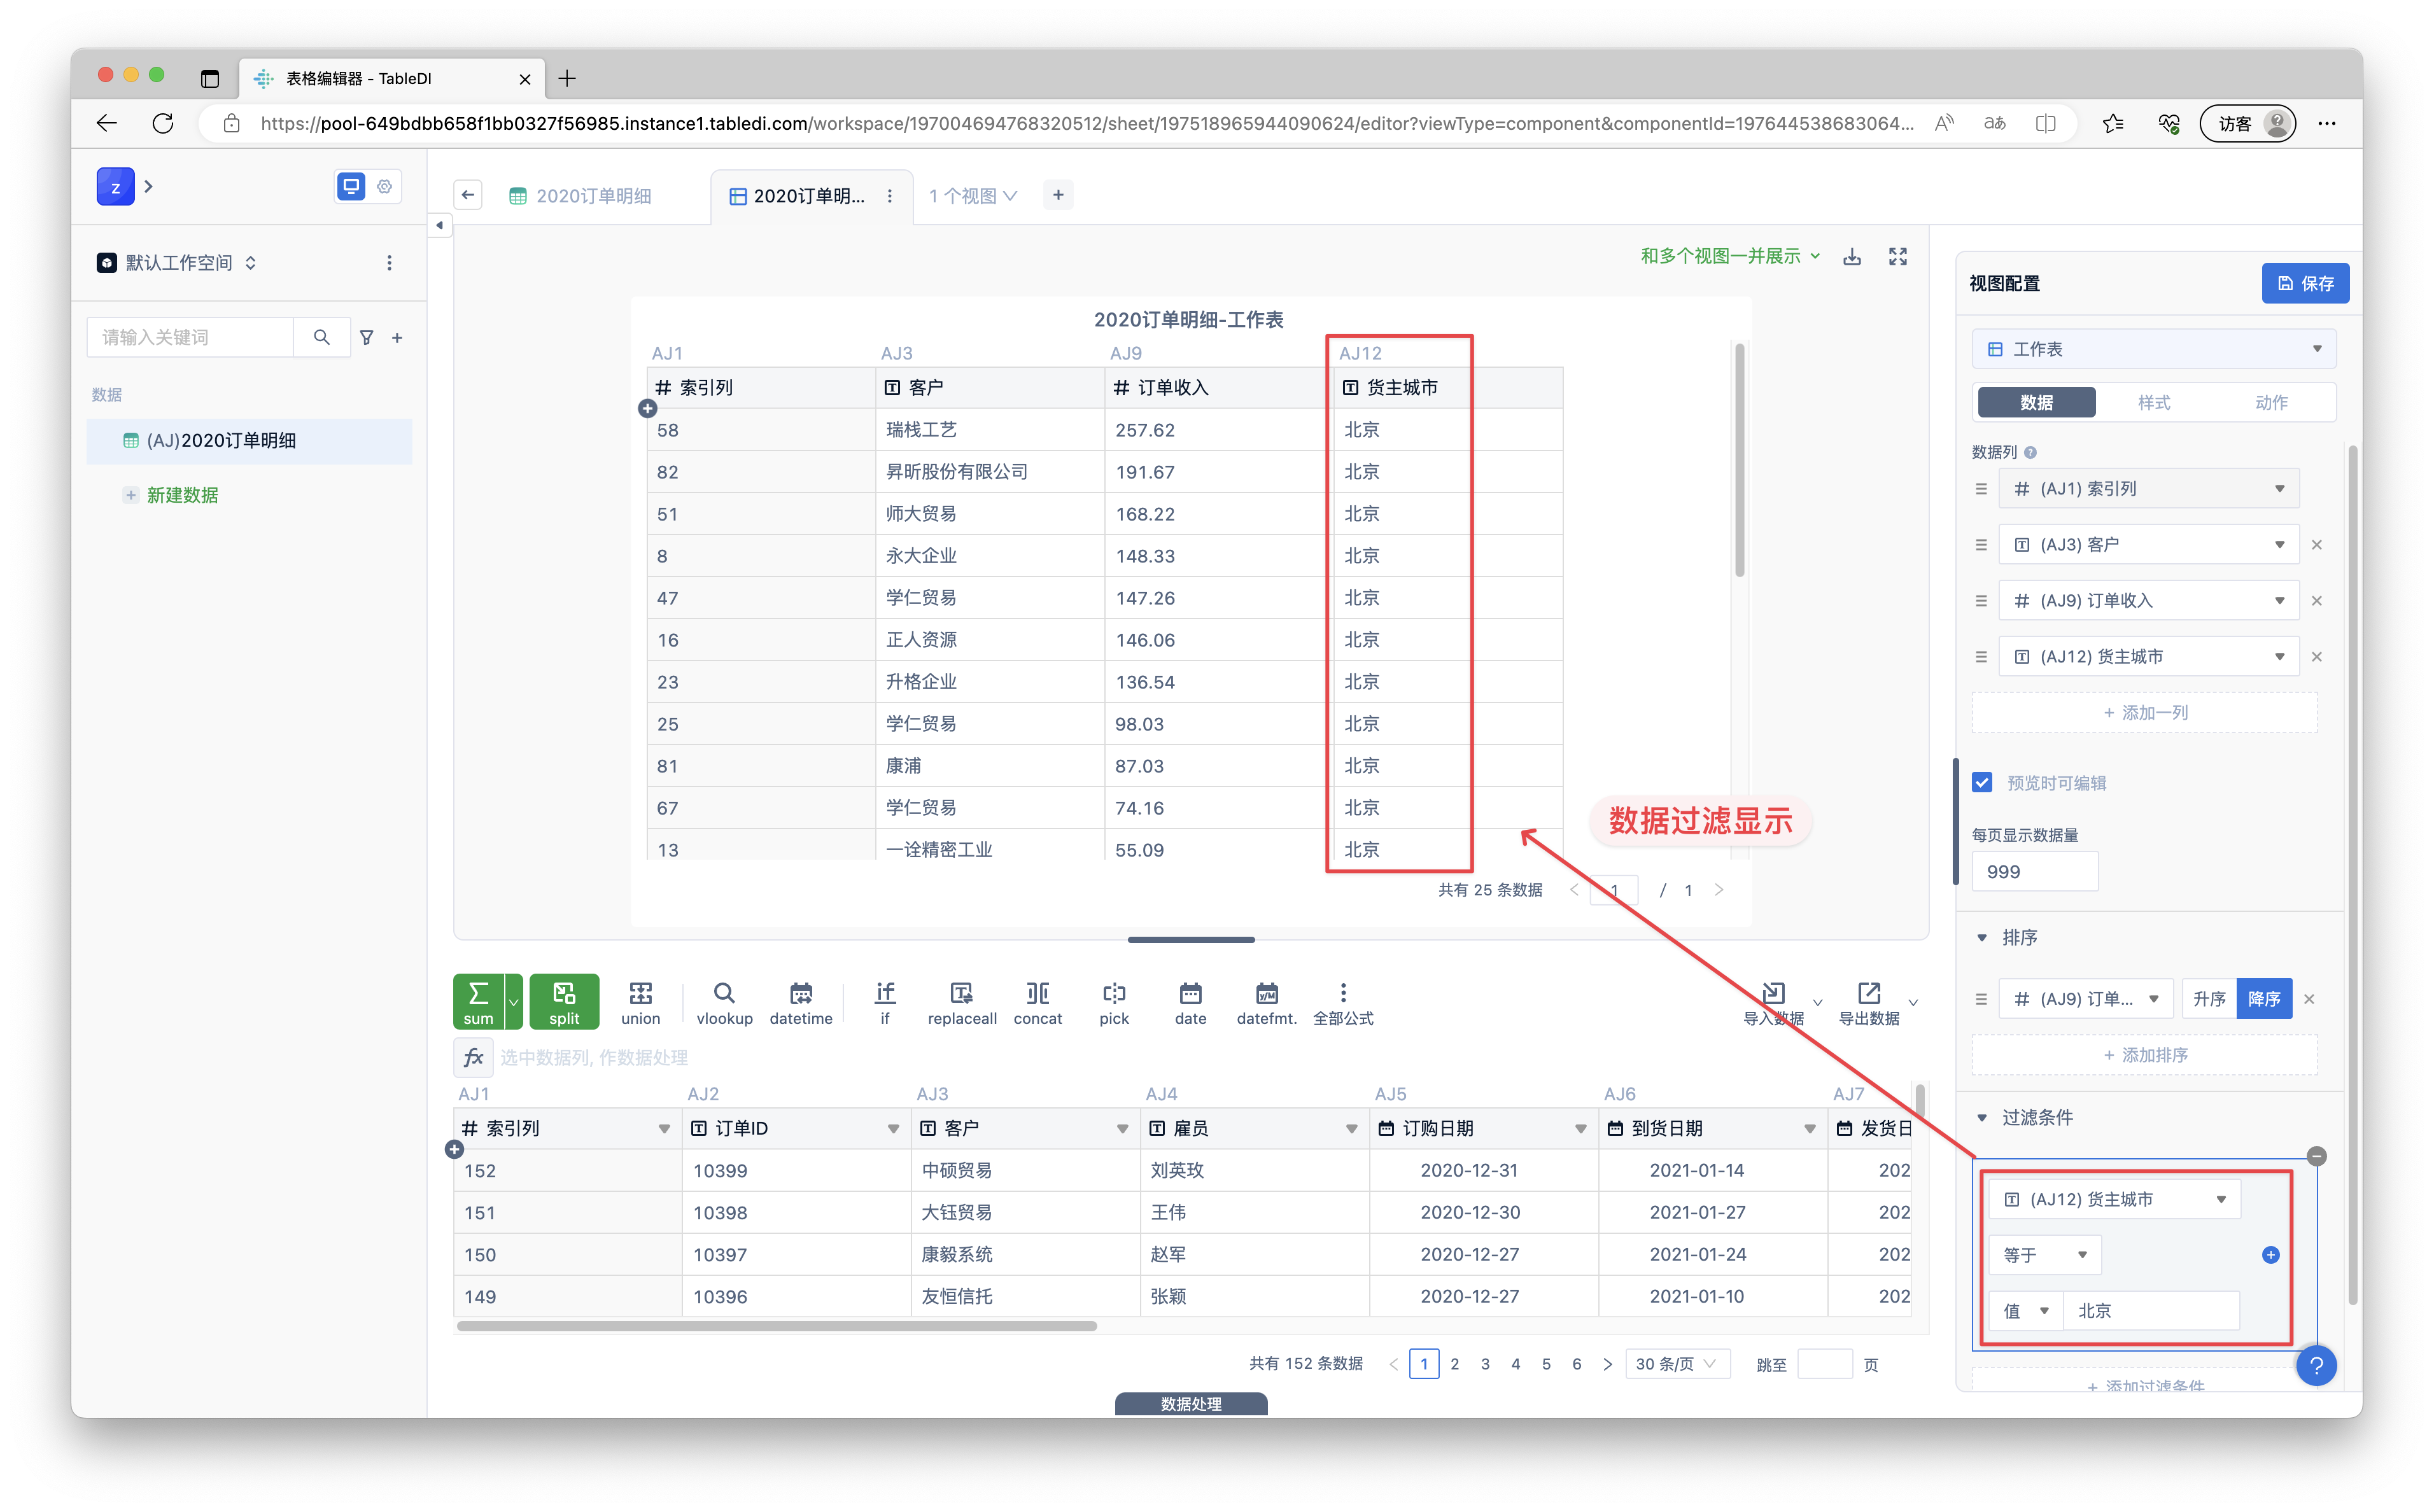Viewport: 2434px width, 1512px height.
Task: Open the (AJ9) 订单收入 column dropdown
Action: 2149,601
